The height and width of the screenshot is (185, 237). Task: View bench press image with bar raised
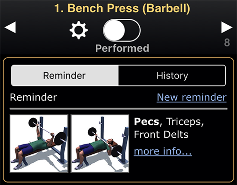[39, 144]
